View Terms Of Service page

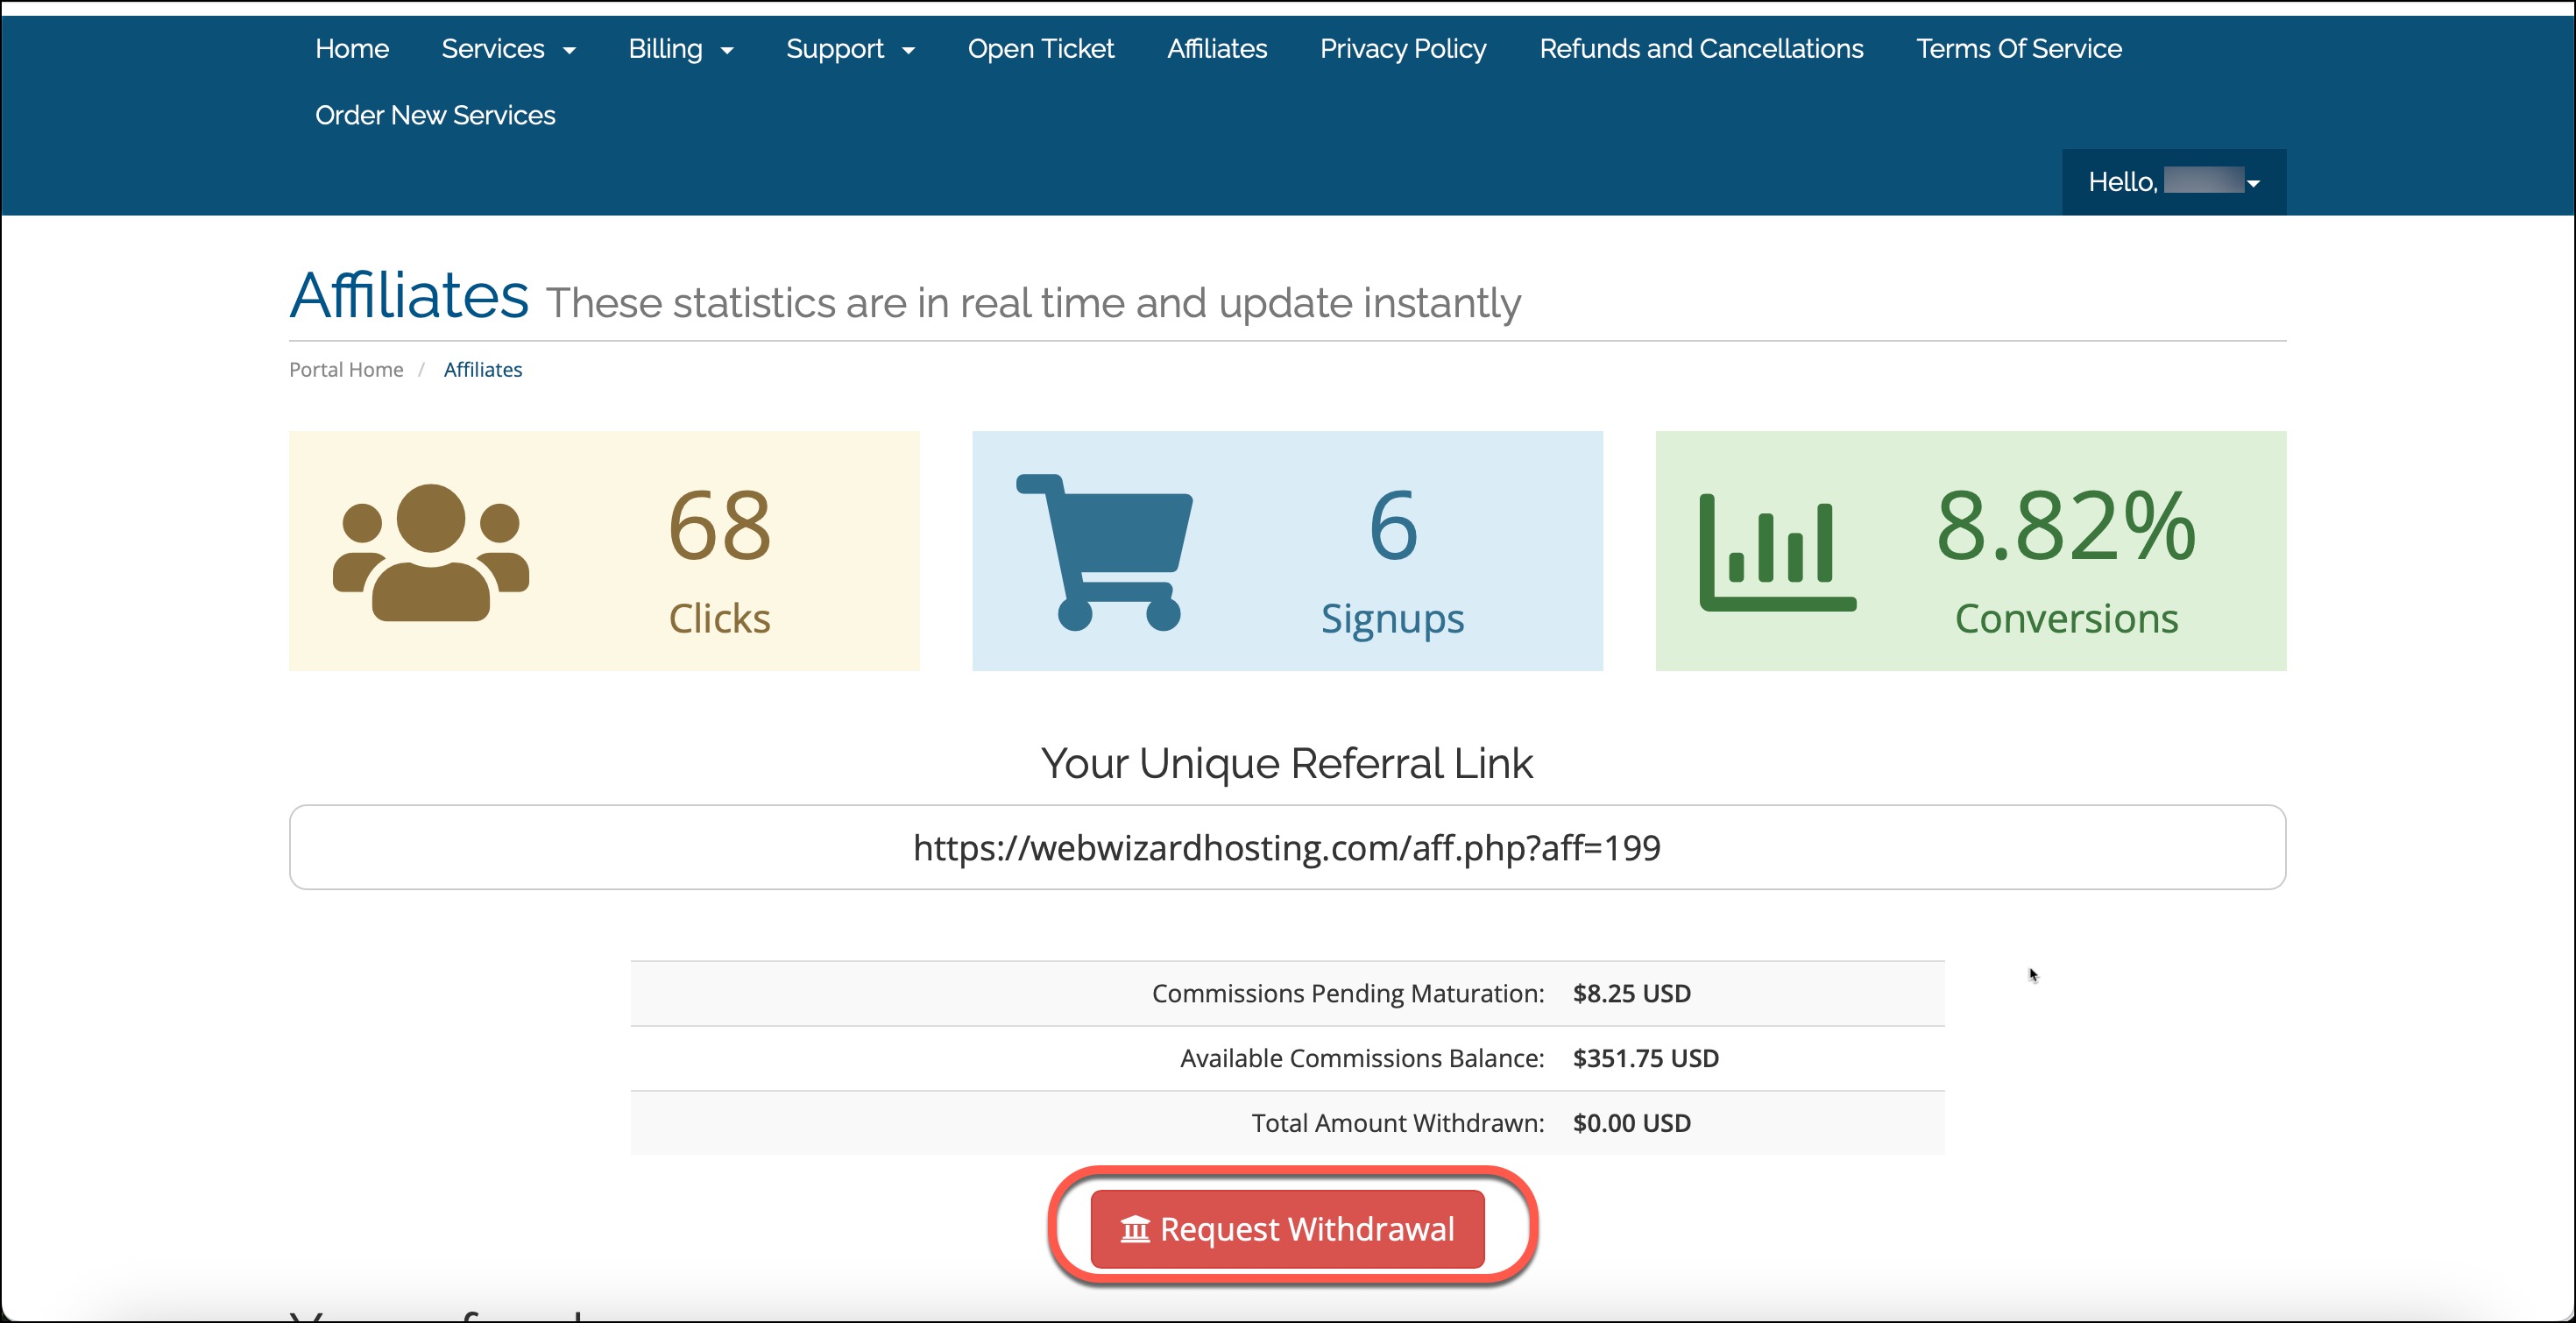tap(2018, 49)
